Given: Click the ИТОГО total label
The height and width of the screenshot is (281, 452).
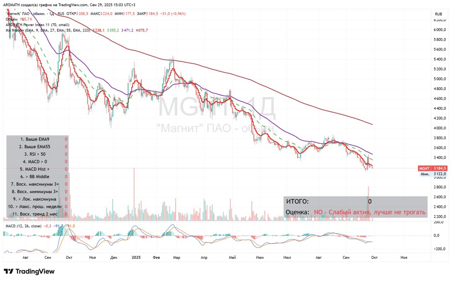Looking at the screenshot, I should [297, 201].
